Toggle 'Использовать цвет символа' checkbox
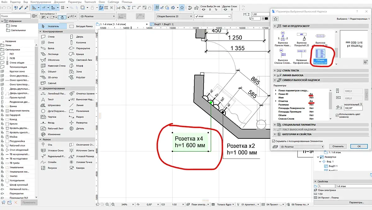The width and height of the screenshot is (372, 210). click(337, 115)
